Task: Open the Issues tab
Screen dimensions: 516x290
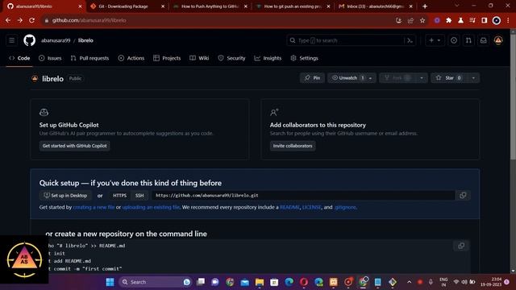Action: click(x=50, y=58)
